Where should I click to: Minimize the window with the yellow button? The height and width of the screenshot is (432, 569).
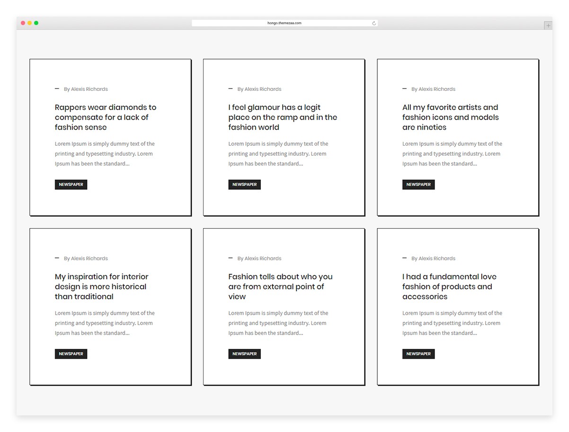30,23
